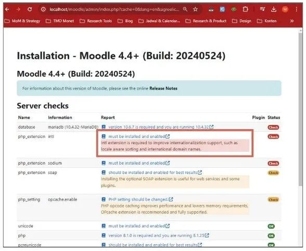Click the red Check badge for database
The height and width of the screenshot is (251, 306).
pyautogui.click(x=273, y=128)
